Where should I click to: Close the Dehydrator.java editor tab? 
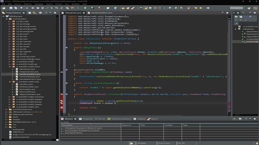pyautogui.click(x=84, y=12)
